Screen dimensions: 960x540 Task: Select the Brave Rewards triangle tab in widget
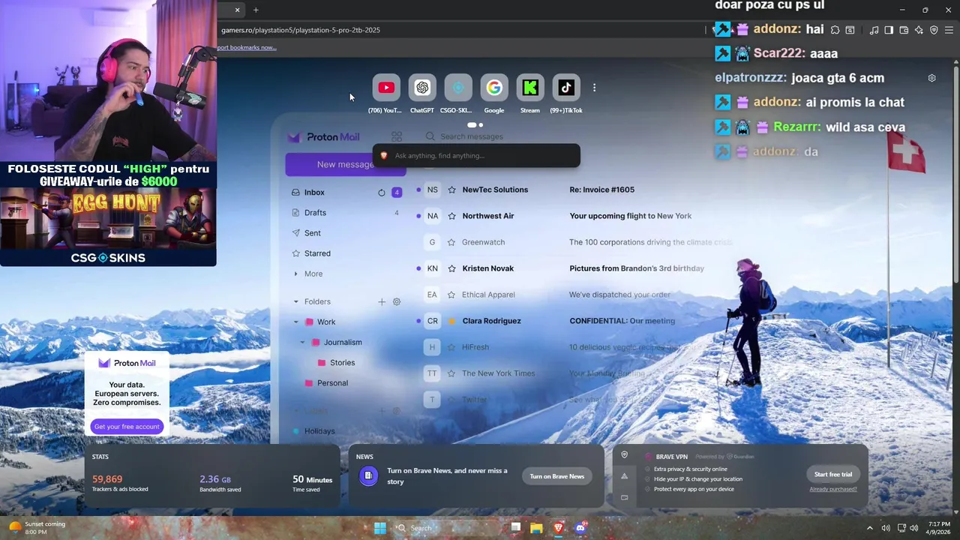tap(624, 476)
